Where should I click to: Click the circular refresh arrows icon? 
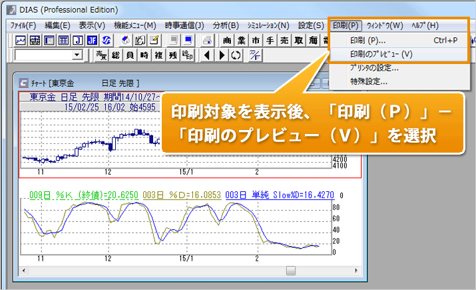click(x=235, y=55)
